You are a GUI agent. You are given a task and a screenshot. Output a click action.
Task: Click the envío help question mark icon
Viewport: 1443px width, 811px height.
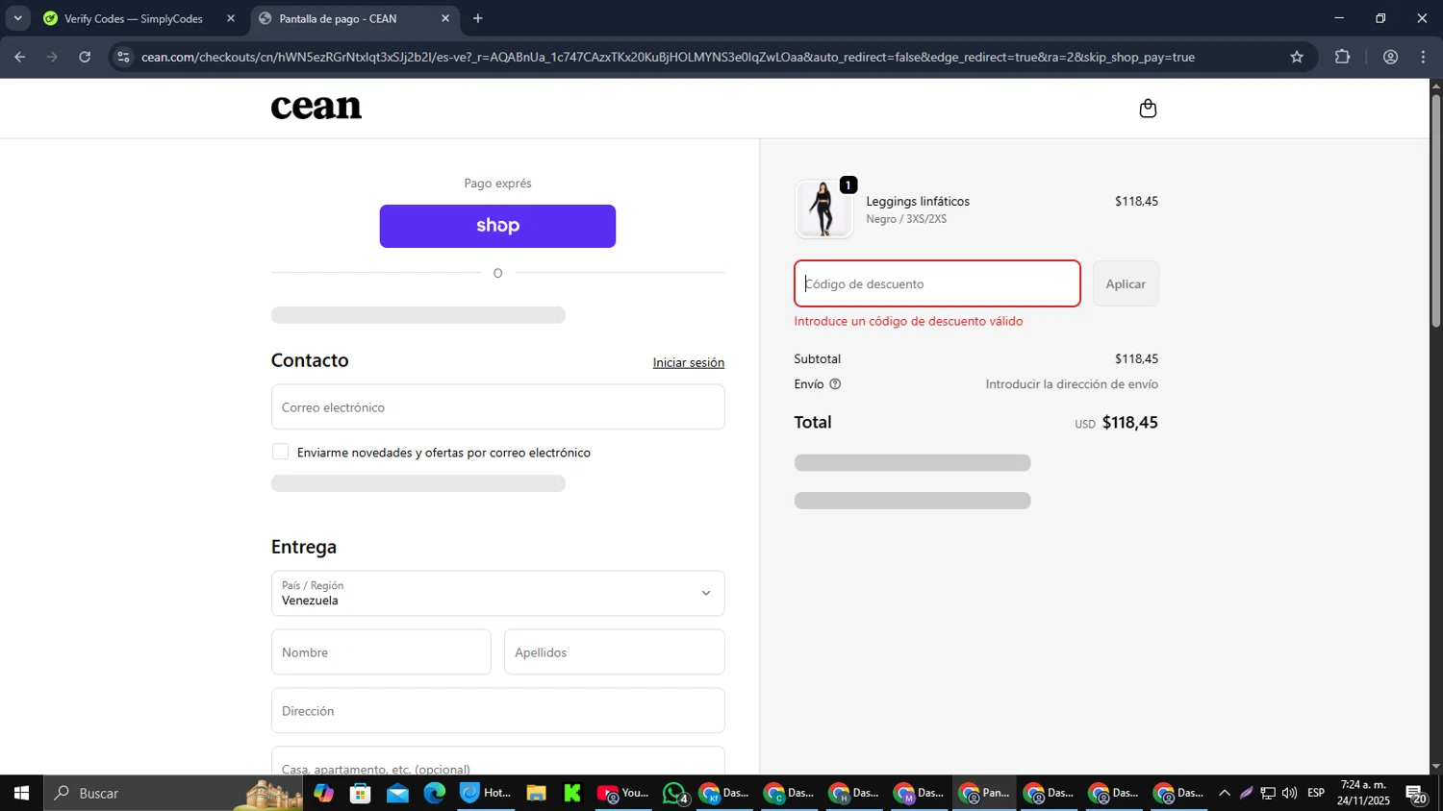835,384
